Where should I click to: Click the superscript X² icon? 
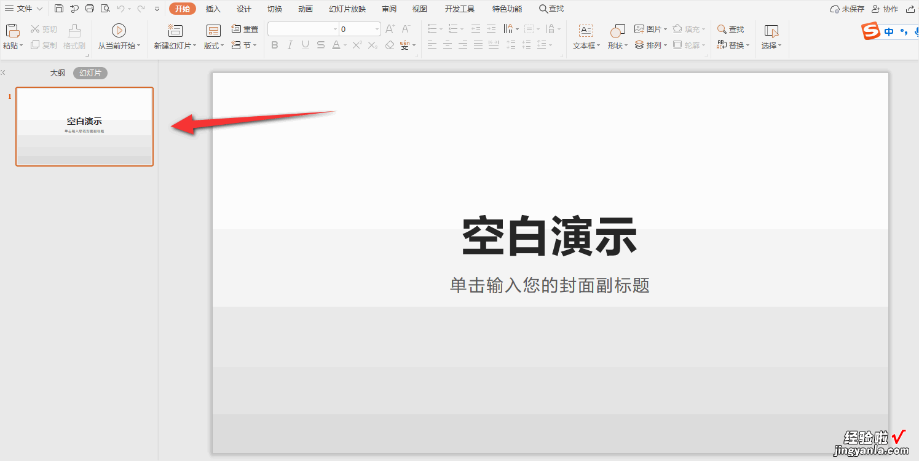click(357, 45)
